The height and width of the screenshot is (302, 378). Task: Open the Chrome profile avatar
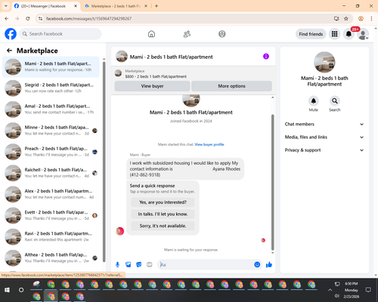coord(361,19)
